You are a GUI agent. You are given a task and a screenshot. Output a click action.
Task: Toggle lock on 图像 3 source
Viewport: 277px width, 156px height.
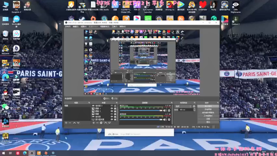pyautogui.click(x=115, y=109)
